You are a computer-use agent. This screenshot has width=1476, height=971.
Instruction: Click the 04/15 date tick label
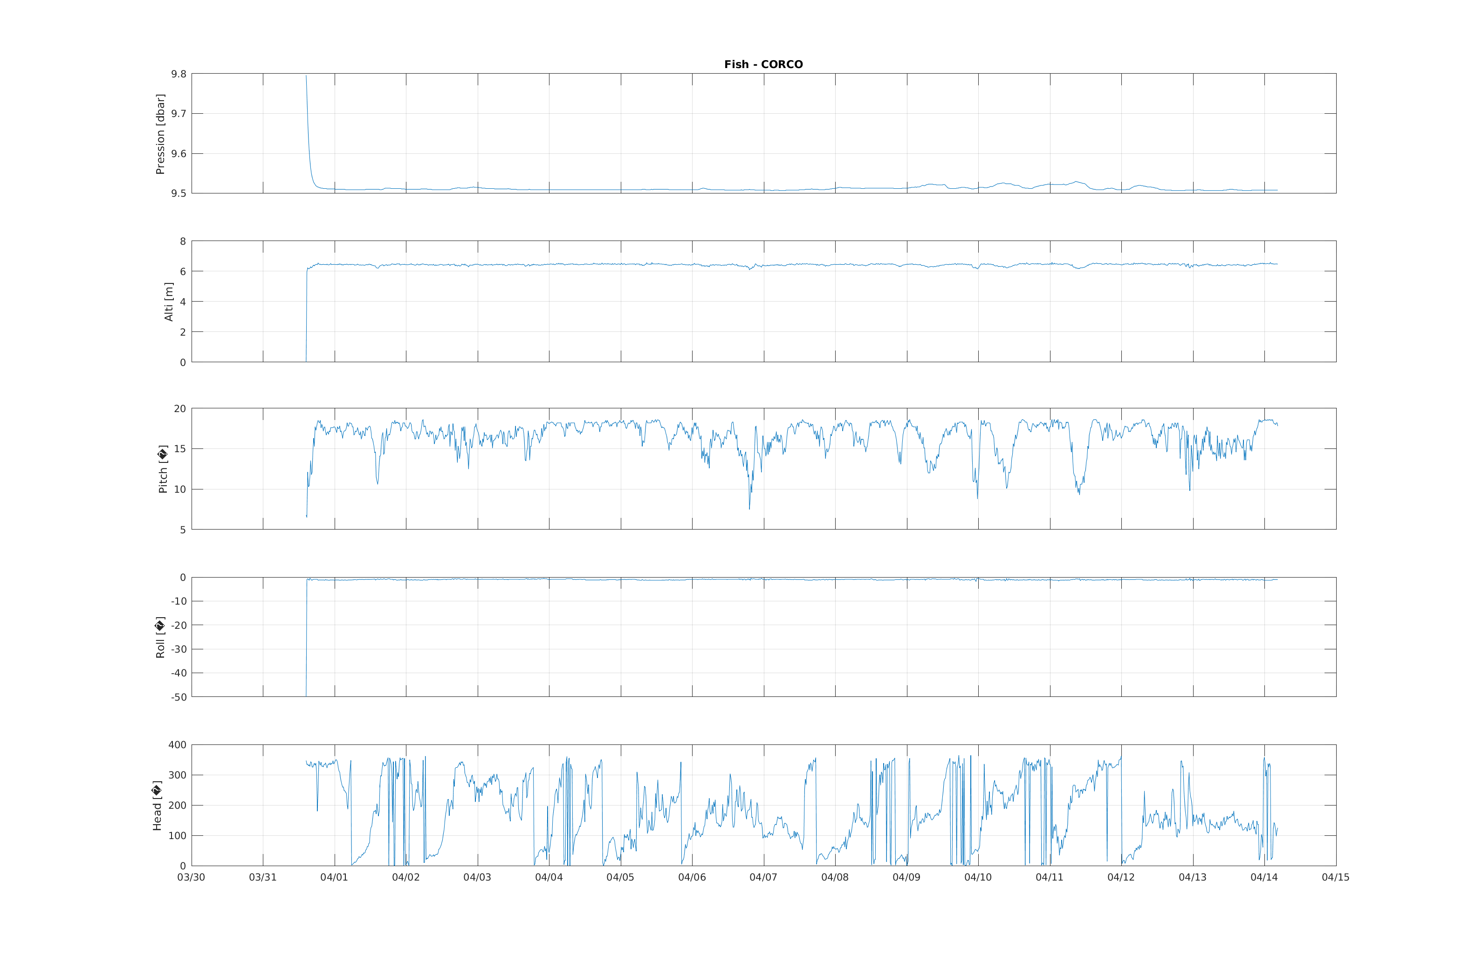1335,877
